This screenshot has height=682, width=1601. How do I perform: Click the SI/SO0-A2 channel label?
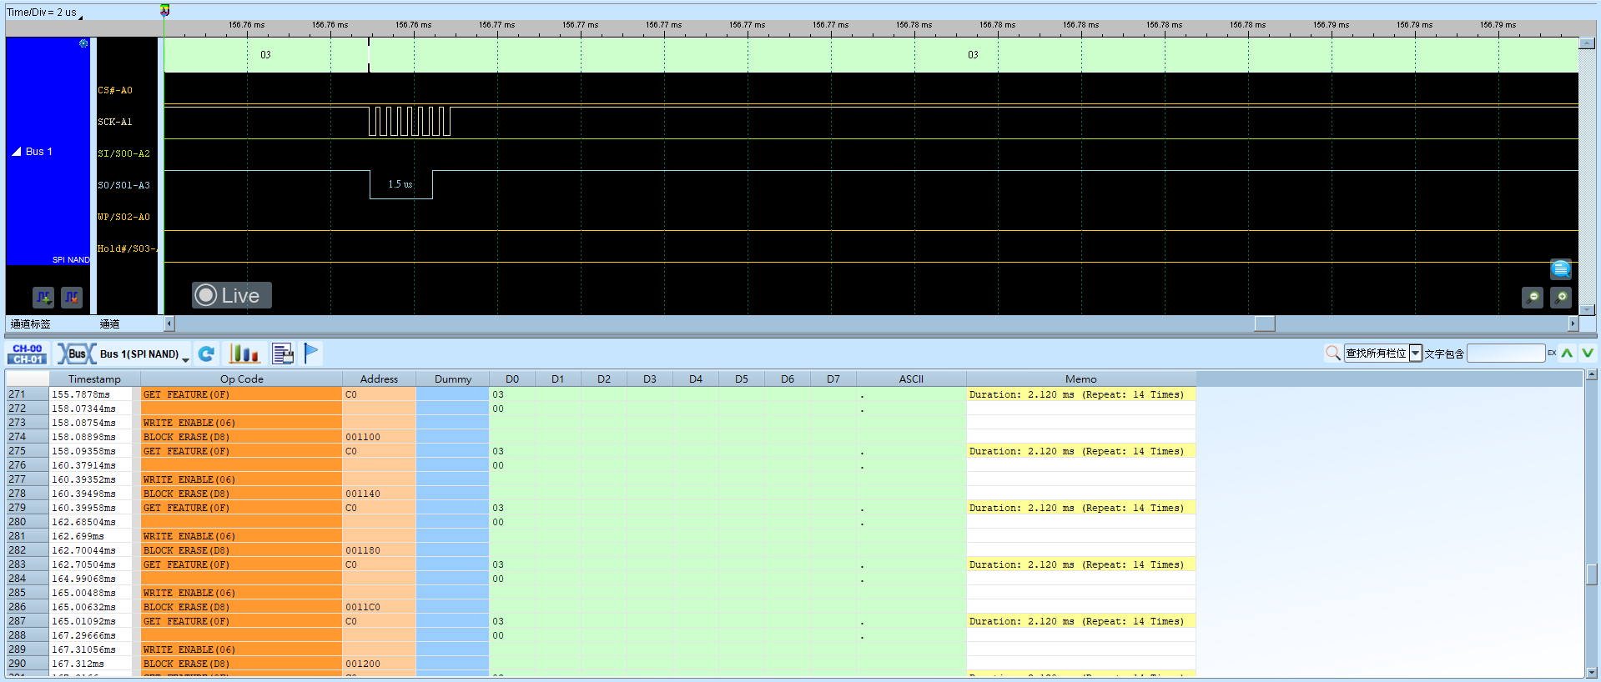click(123, 153)
